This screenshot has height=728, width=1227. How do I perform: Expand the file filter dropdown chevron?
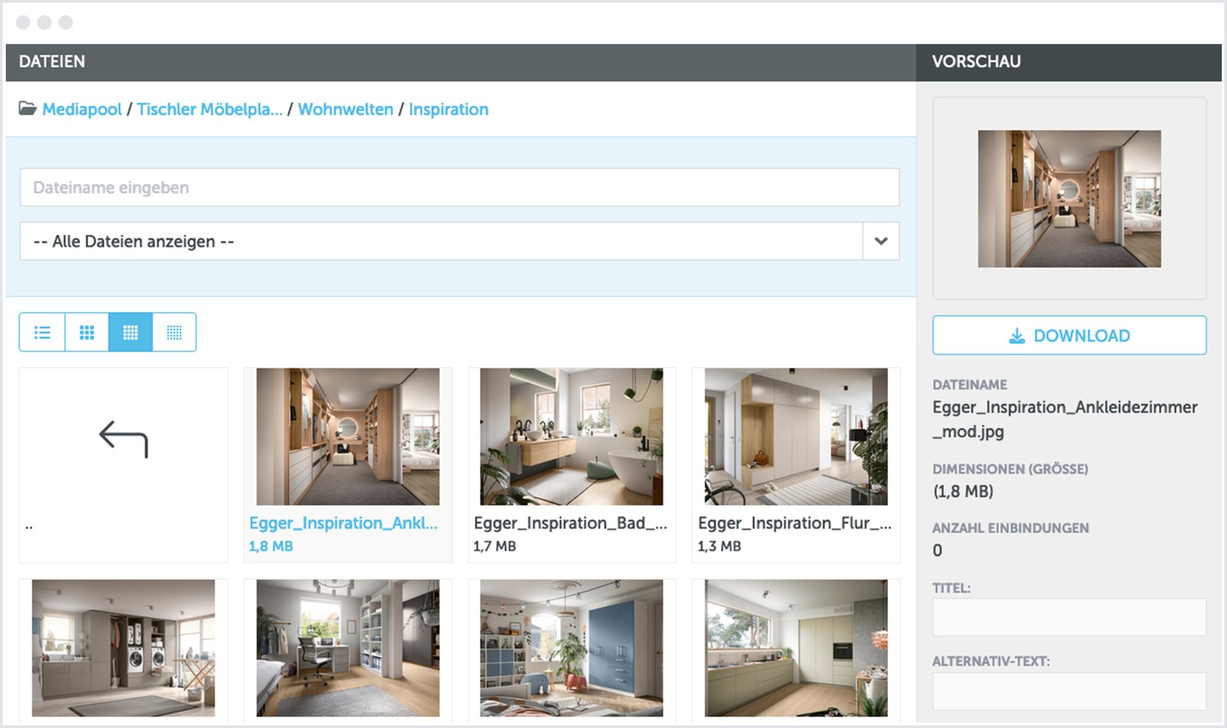pyautogui.click(x=880, y=242)
